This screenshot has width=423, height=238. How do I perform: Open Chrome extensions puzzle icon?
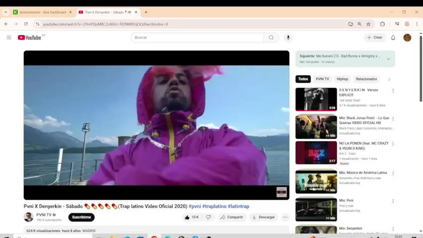click(382, 24)
